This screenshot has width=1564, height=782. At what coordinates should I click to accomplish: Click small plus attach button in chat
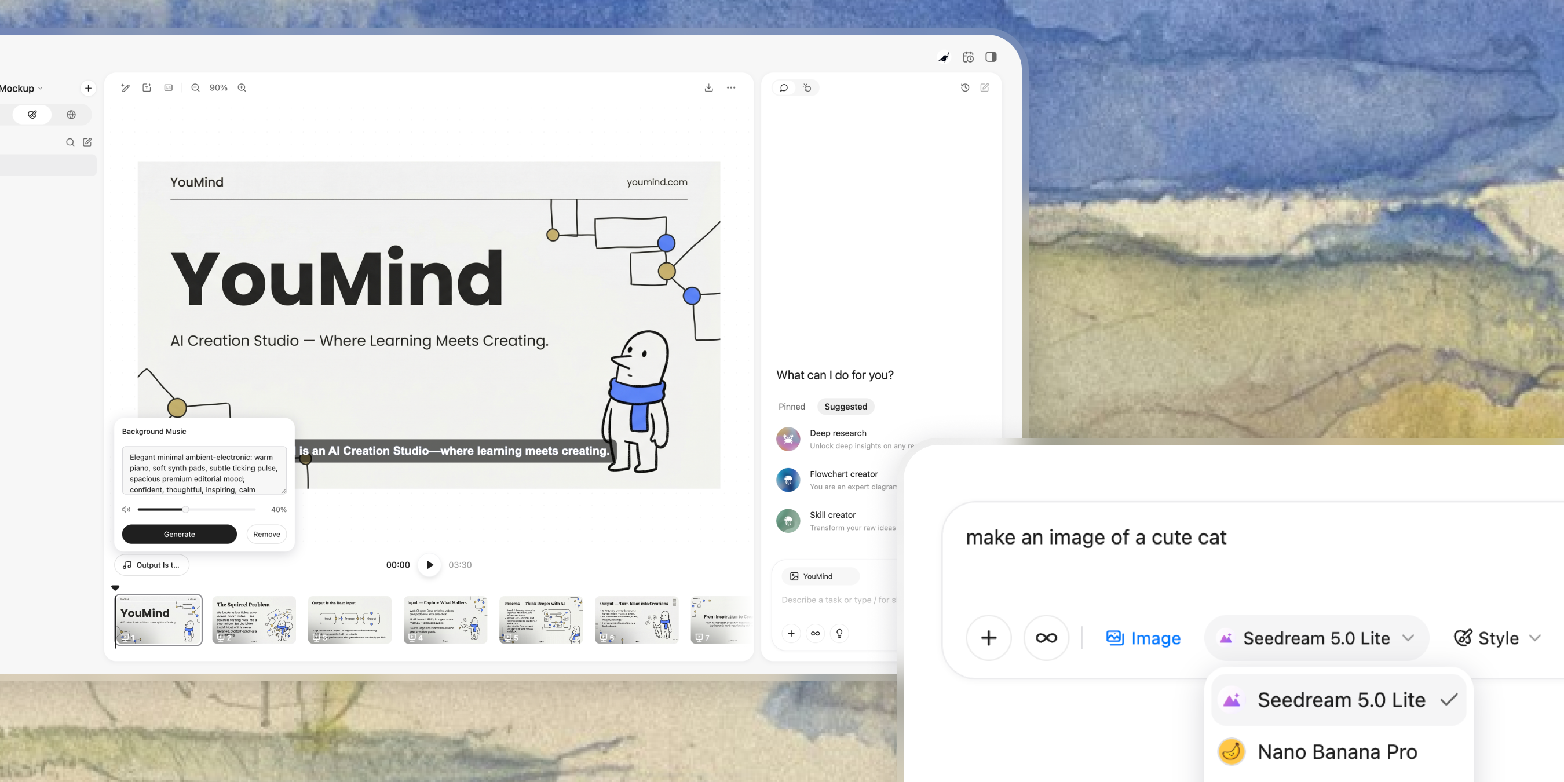(791, 633)
